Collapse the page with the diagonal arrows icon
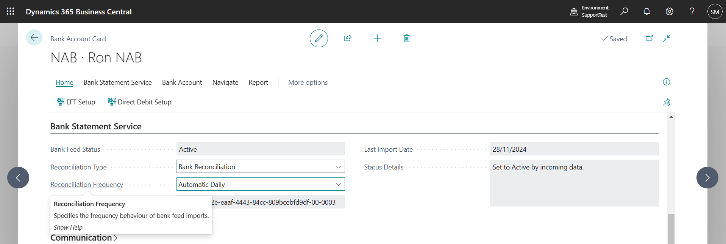The image size is (726, 244). tap(667, 38)
